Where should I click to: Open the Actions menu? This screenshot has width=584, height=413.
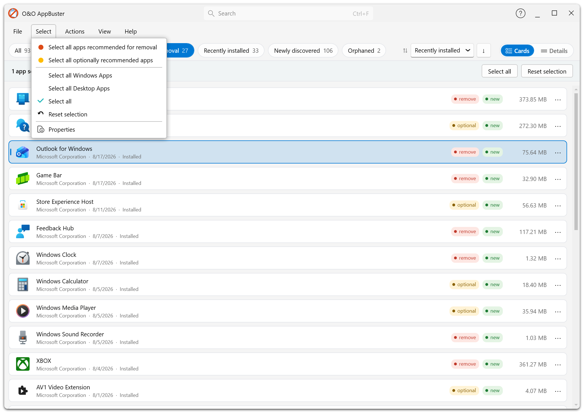pos(75,31)
